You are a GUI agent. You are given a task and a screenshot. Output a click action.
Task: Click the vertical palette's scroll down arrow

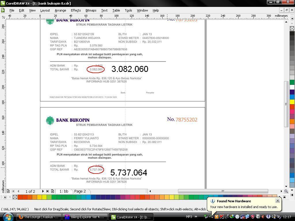(292, 190)
